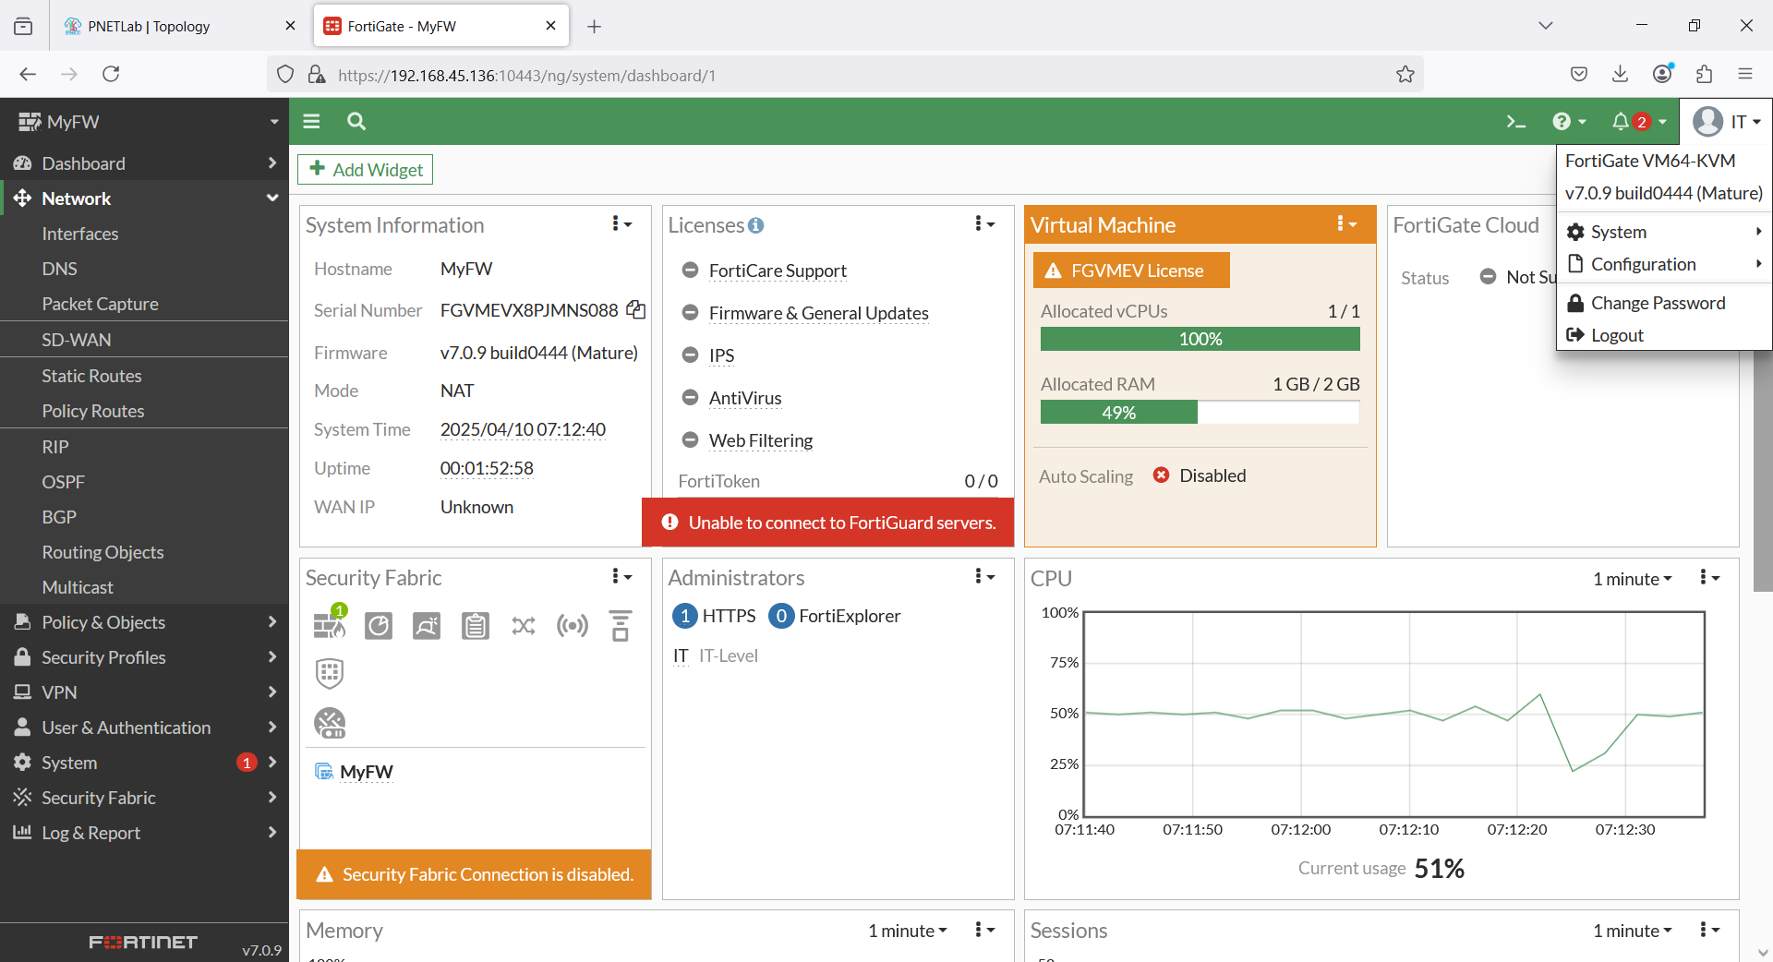Click the clipboard icon in Security Fabric

click(476, 626)
